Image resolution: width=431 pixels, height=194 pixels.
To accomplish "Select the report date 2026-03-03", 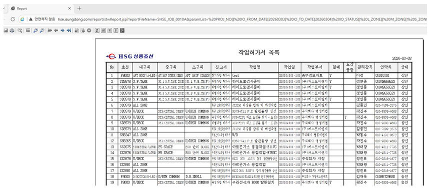I will coord(402,59).
